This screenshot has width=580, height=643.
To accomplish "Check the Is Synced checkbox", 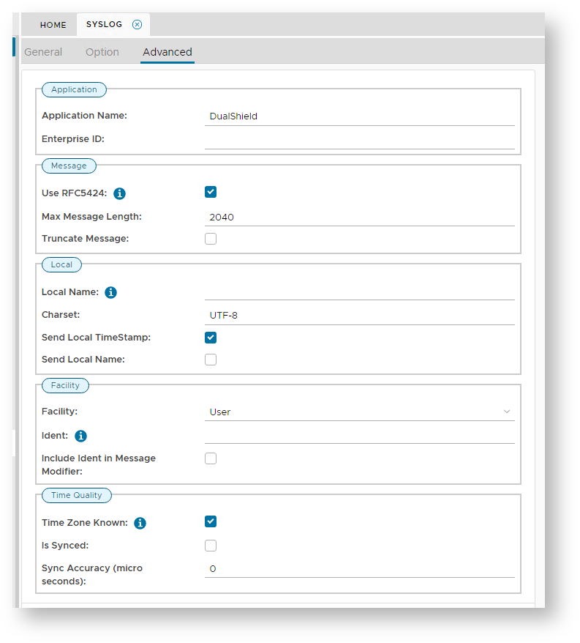I will pos(211,545).
